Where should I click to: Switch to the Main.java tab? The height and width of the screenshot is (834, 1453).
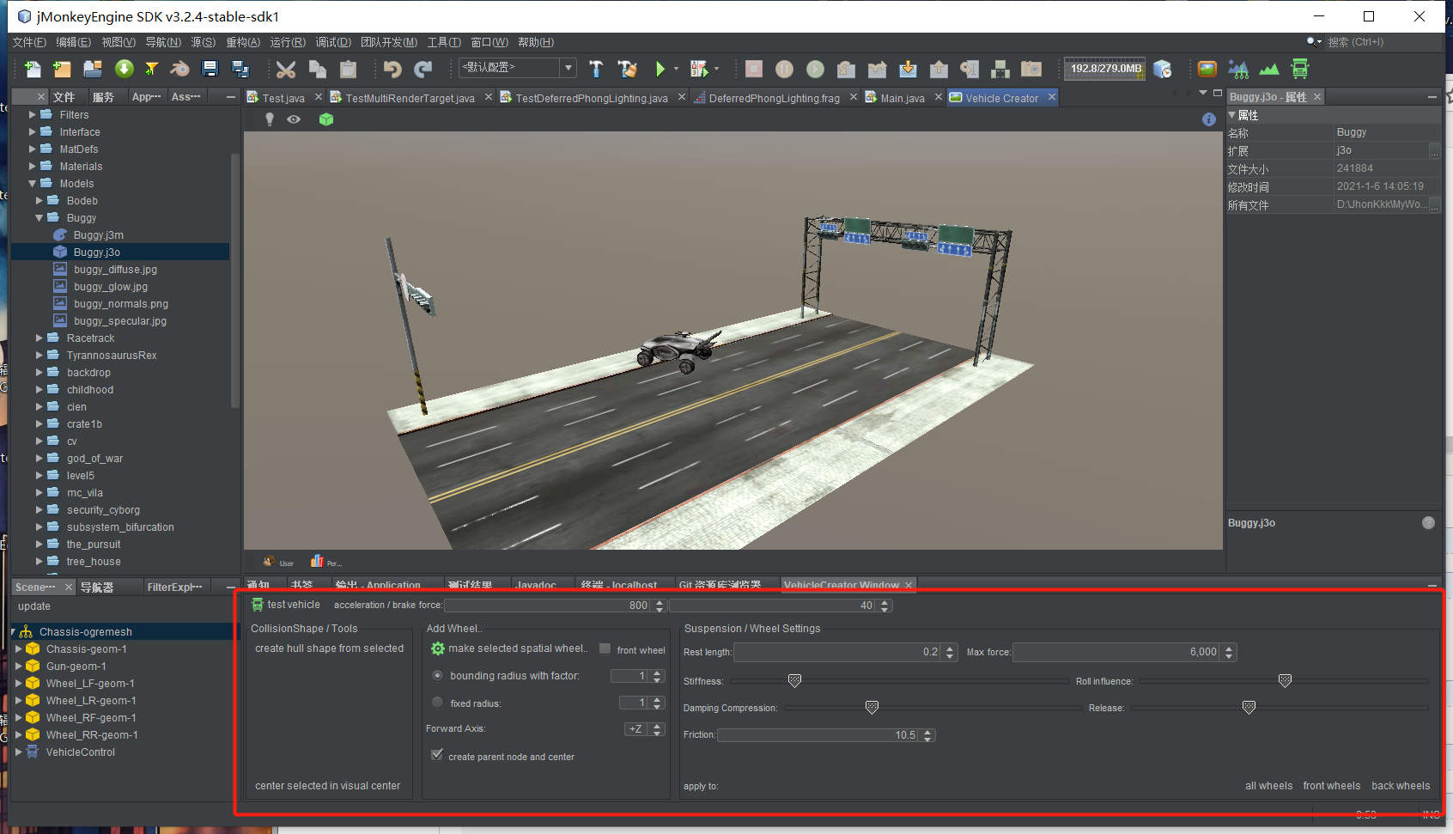pyautogui.click(x=902, y=98)
